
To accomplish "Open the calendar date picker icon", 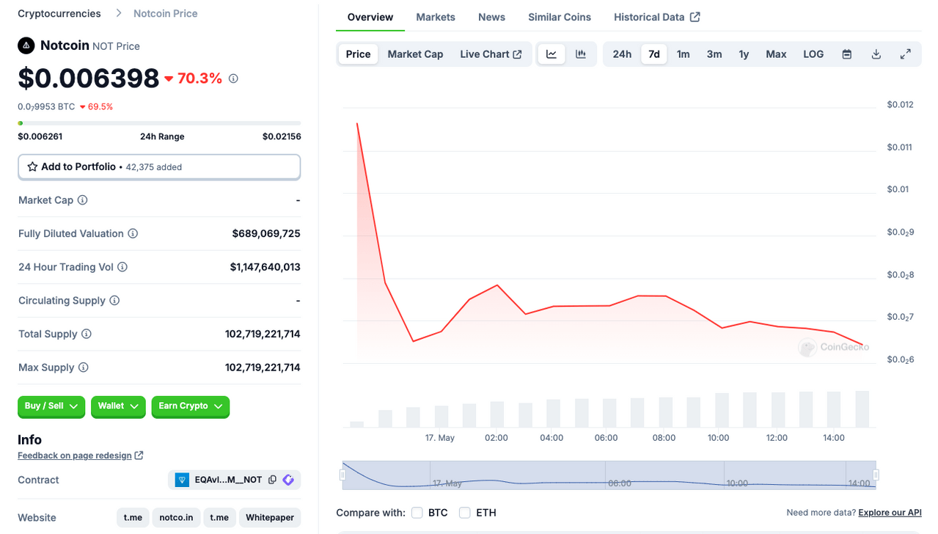I will coord(846,54).
